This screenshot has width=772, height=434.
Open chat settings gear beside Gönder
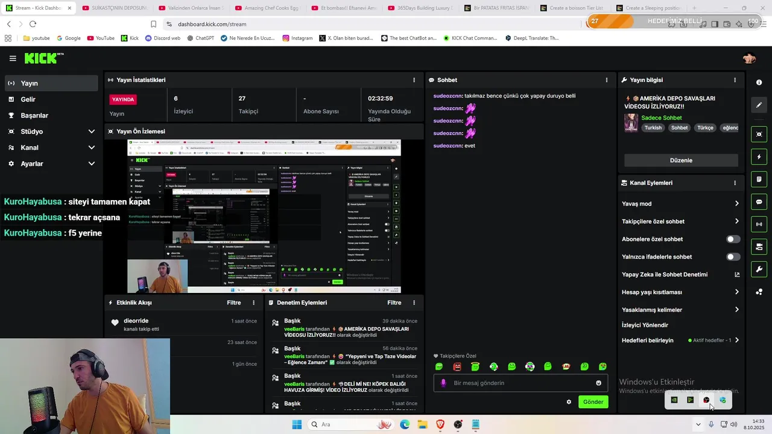click(569, 402)
